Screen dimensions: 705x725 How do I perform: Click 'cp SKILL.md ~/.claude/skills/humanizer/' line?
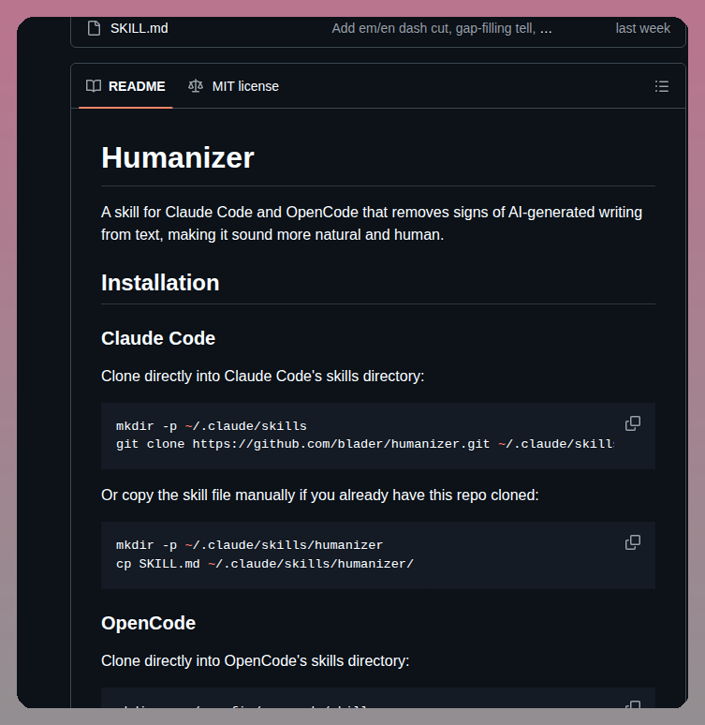[265, 564]
